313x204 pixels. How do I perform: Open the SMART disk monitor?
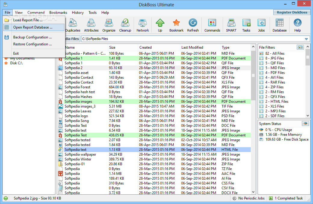pyautogui.click(x=231, y=25)
